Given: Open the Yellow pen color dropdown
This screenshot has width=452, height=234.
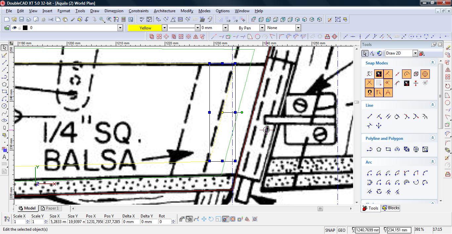Looking at the screenshot, I should [x=164, y=28].
